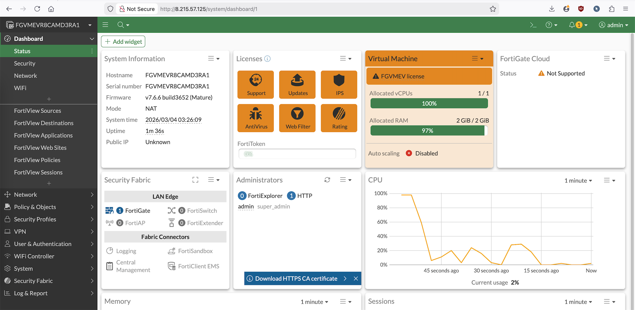
Task: Open the search icon in header
Action: (121, 25)
